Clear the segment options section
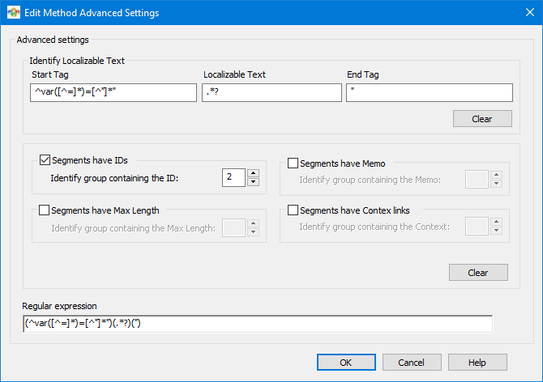The image size is (543, 382). point(478,273)
